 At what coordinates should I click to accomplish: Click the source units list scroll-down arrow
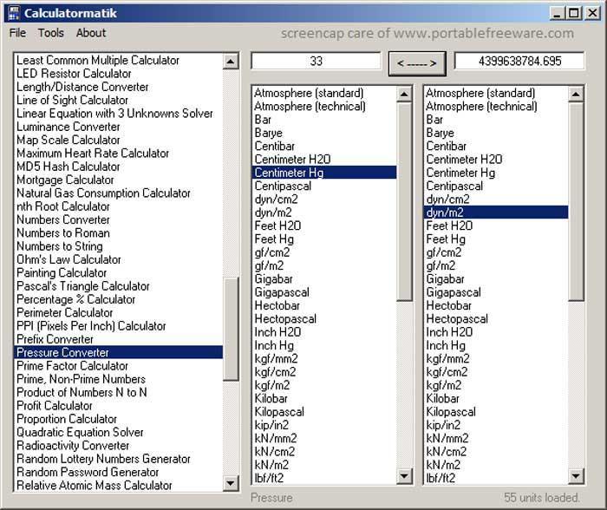tap(404, 476)
